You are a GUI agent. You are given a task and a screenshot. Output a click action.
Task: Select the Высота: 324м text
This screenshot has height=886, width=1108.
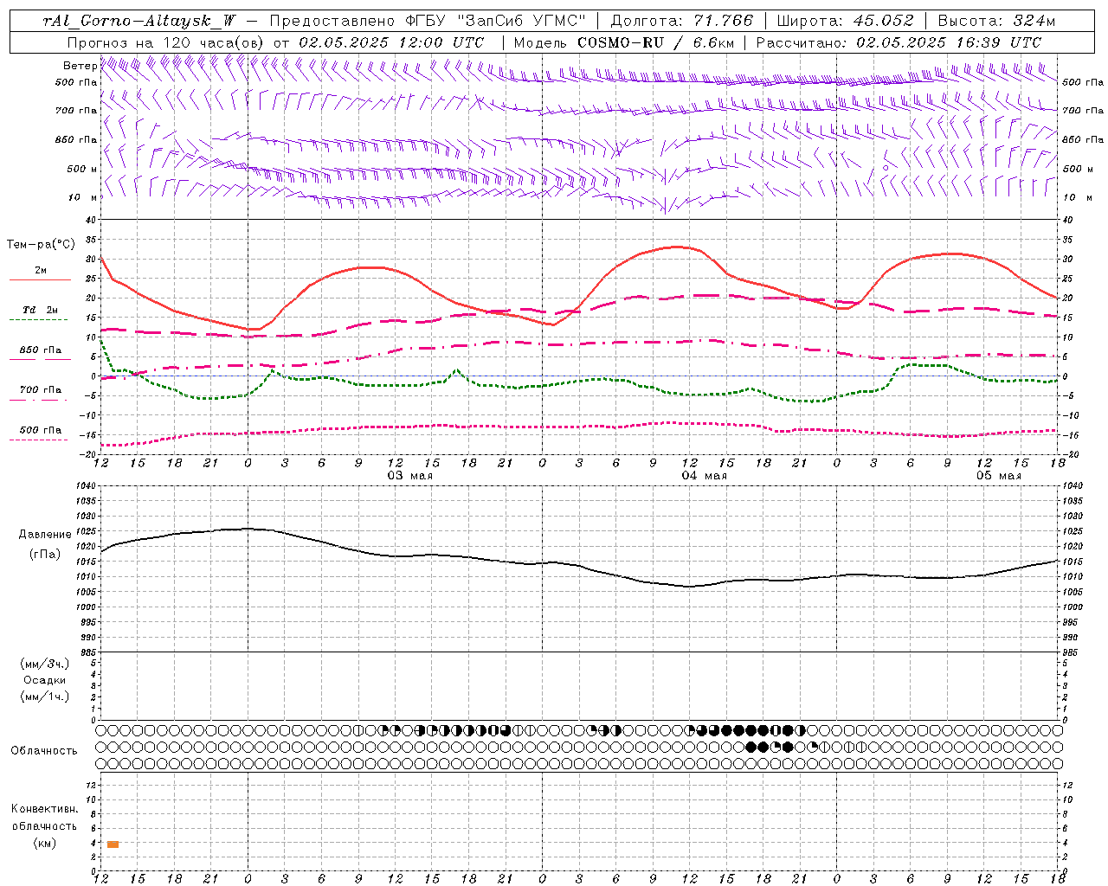pyautogui.click(x=996, y=21)
